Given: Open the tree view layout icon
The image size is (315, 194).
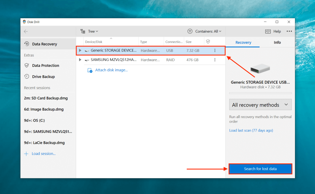Looking at the screenshot, I should point(82,31).
